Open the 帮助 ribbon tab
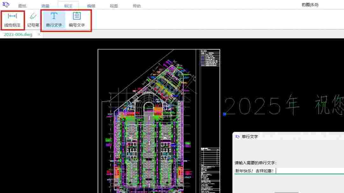The width and height of the screenshot is (344, 193). click(x=137, y=6)
